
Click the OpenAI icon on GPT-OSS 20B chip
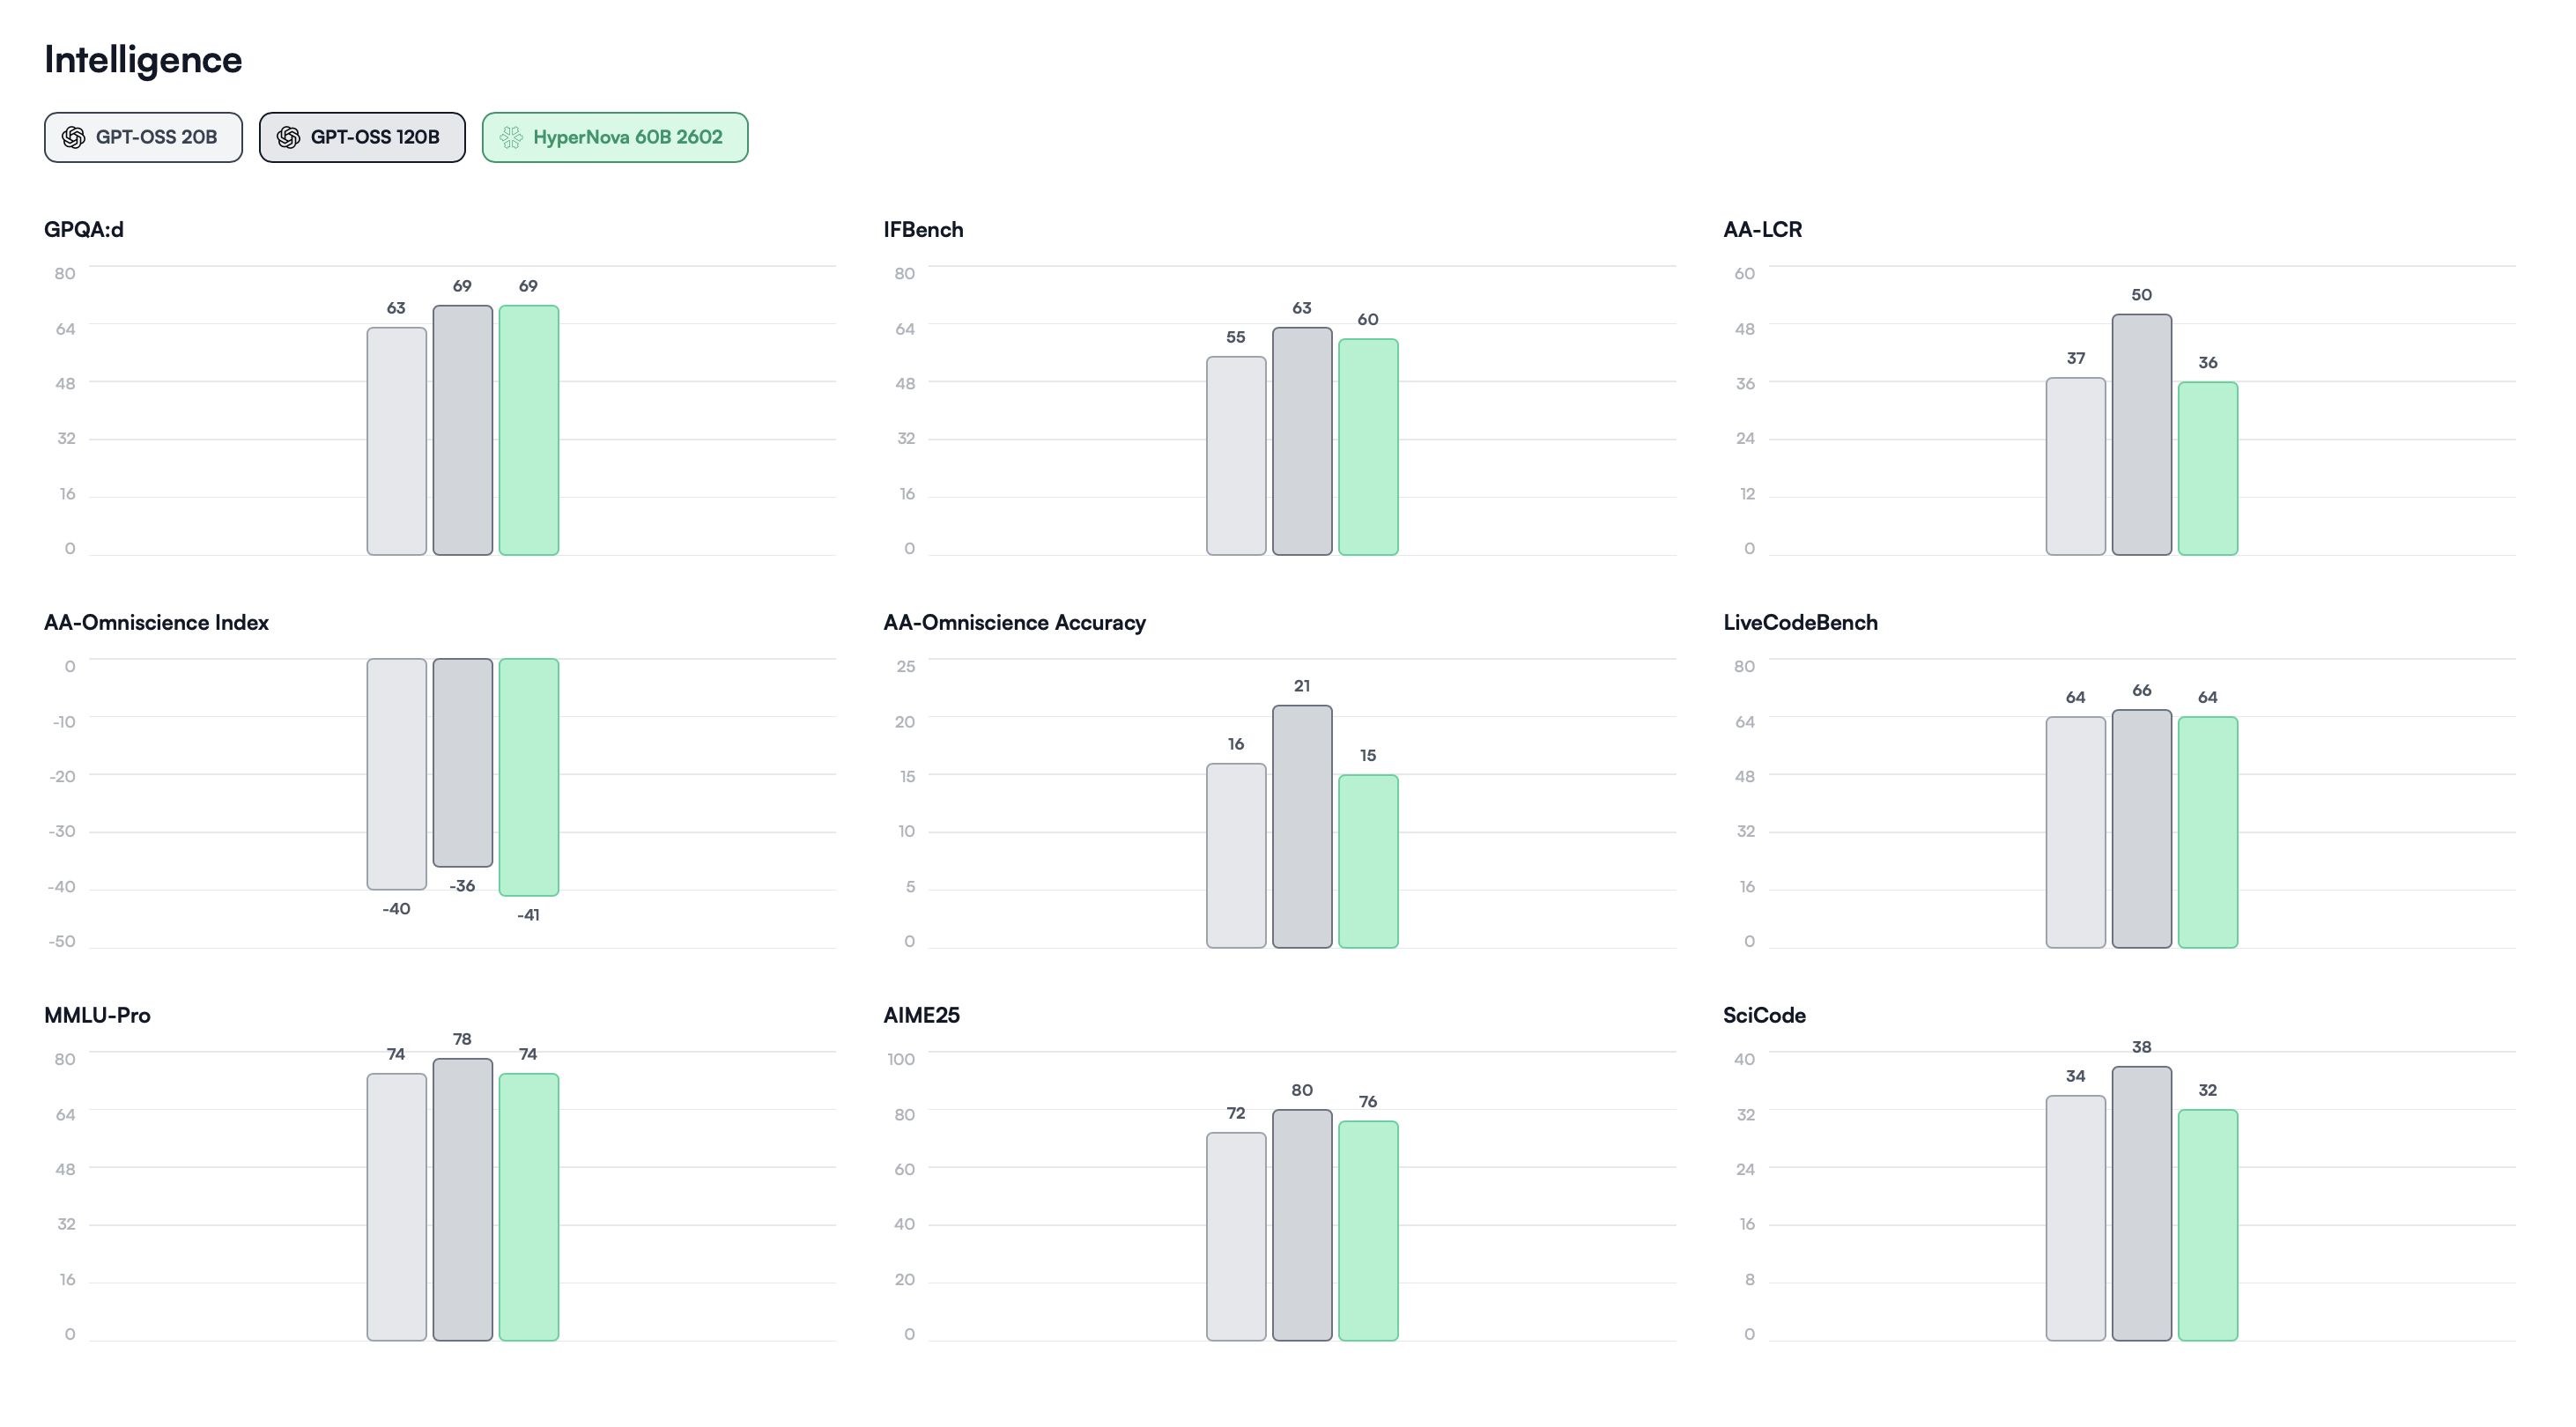(x=73, y=137)
